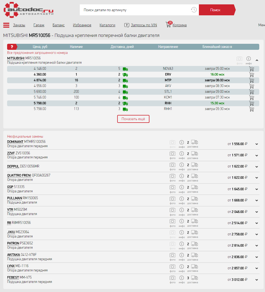The width and height of the screenshot is (265, 292).
Task: Add the ERV offer to cart
Action: 252,74
